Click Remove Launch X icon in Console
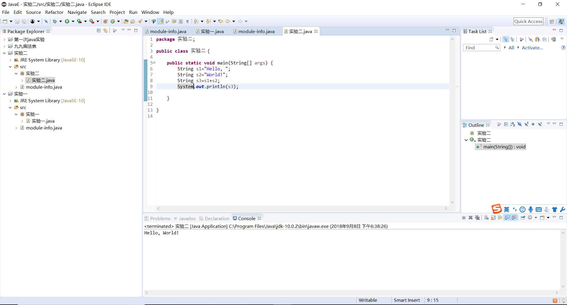The height and width of the screenshot is (305, 567). click(x=471, y=218)
